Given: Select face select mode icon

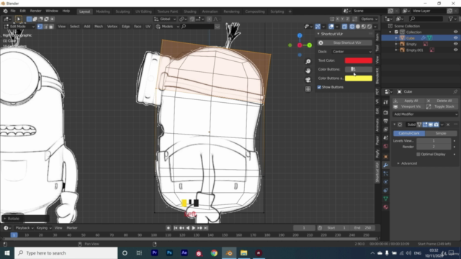Looking at the screenshot, I should tap(51, 27).
